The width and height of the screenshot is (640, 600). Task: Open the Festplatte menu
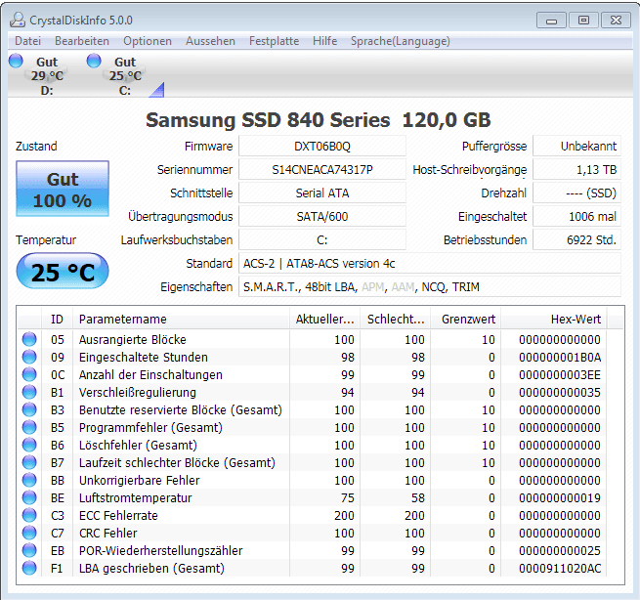coord(274,41)
